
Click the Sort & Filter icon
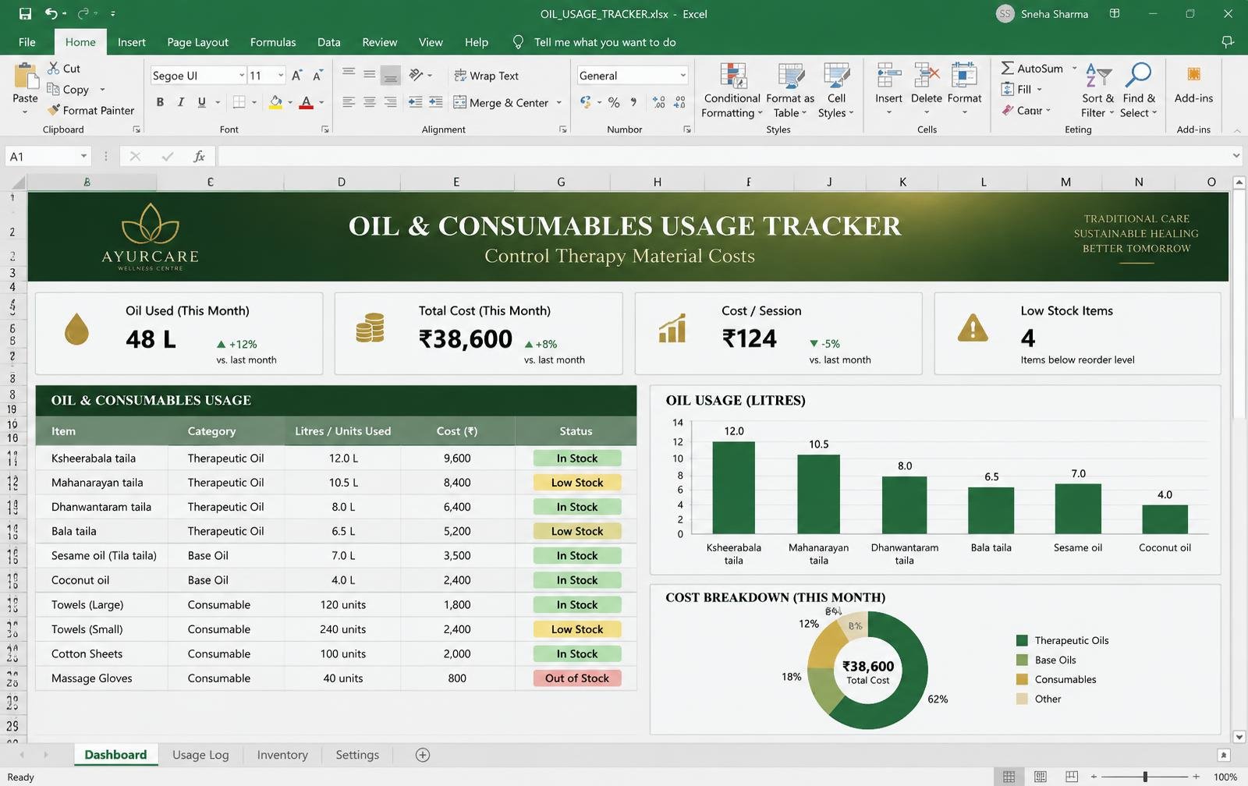tap(1098, 76)
